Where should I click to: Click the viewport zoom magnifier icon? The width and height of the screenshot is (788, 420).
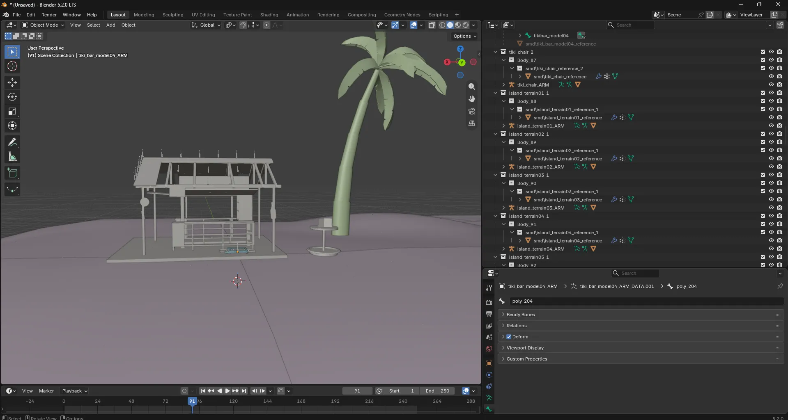[x=472, y=87]
